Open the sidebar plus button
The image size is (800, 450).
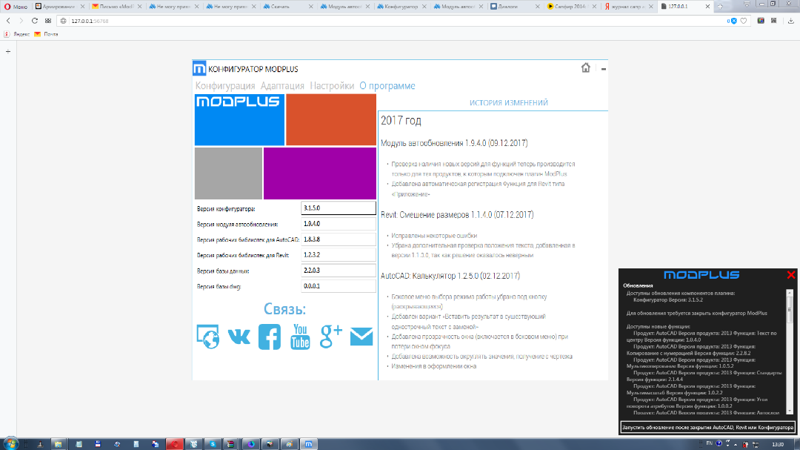[x=7, y=52]
